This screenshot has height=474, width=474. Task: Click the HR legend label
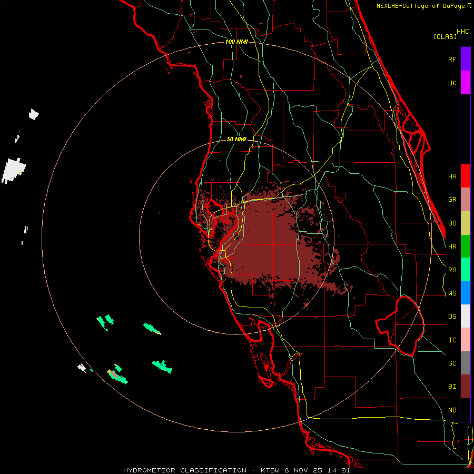tap(452, 246)
